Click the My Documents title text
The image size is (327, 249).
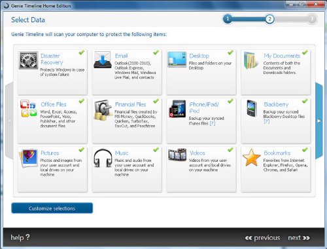pos(282,56)
